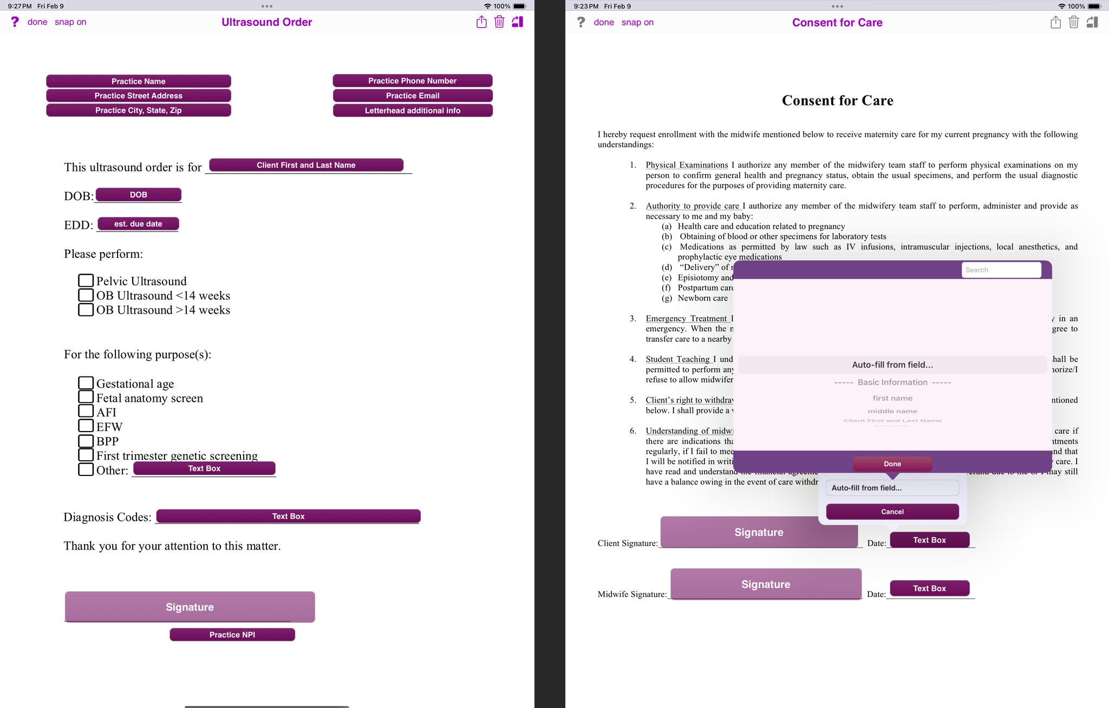This screenshot has width=1109, height=708.
Task: Pick middle name in the picker
Action: [x=892, y=411]
